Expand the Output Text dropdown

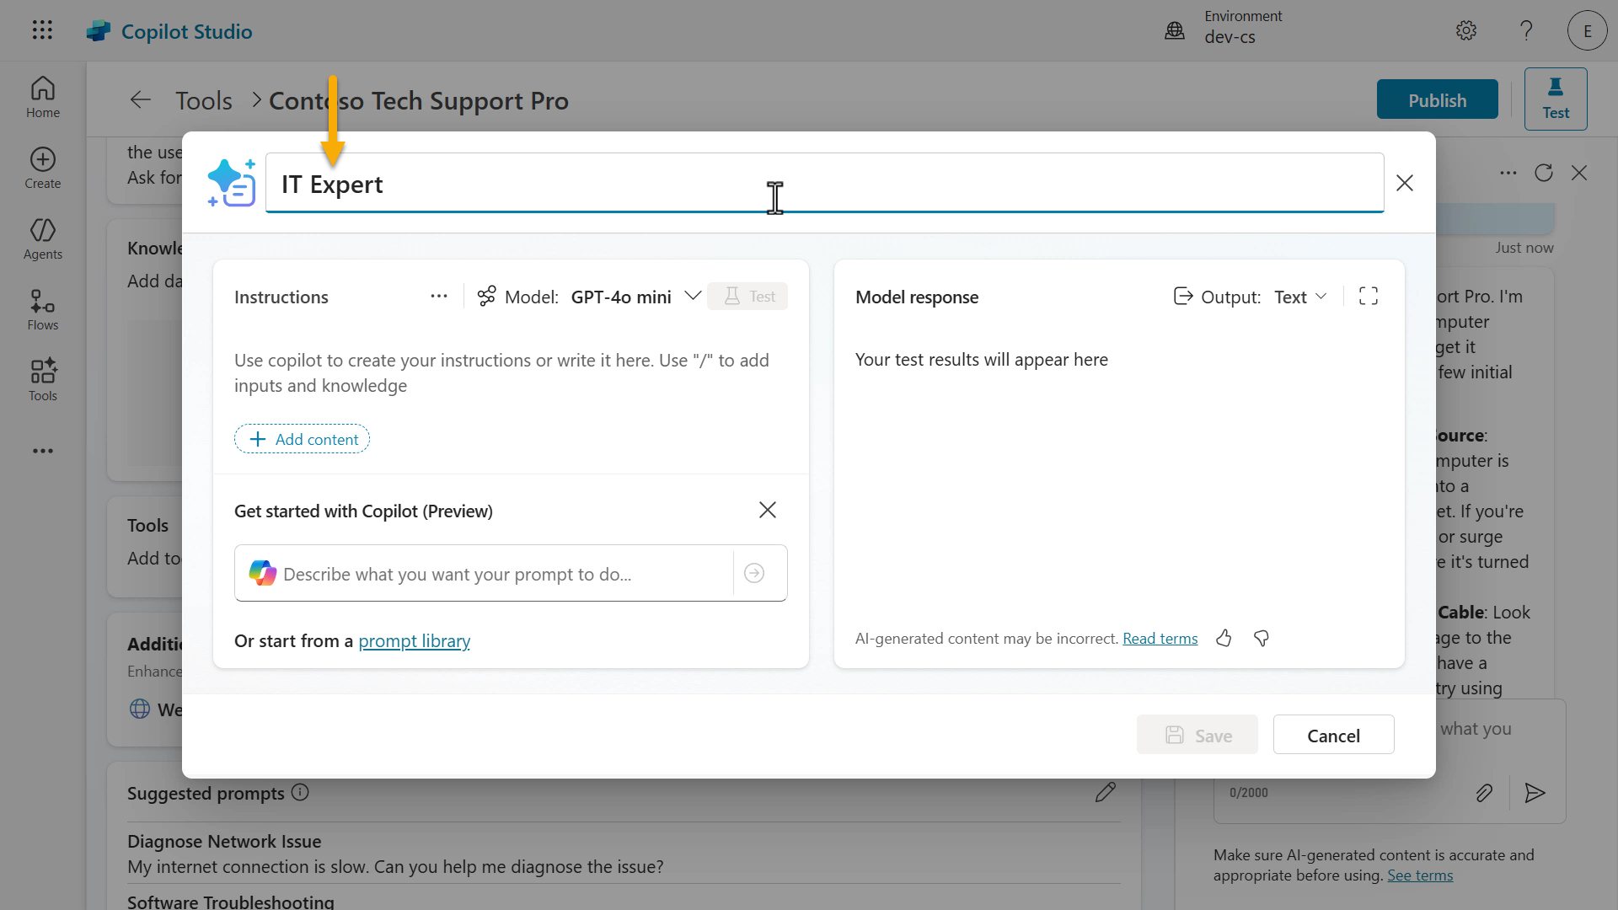click(x=1301, y=297)
